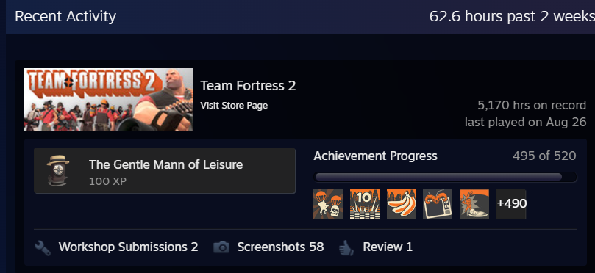Screen dimensions: 595x273
Task: Open Workshop Submissions 2 link
Action: (x=128, y=247)
